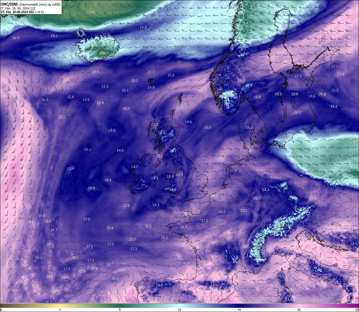Click the 5.8 value in the green area
The image size is (359, 312).
335,161
